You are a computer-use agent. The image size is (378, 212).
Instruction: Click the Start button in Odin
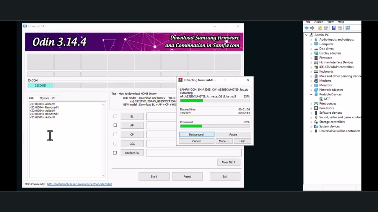click(x=154, y=176)
